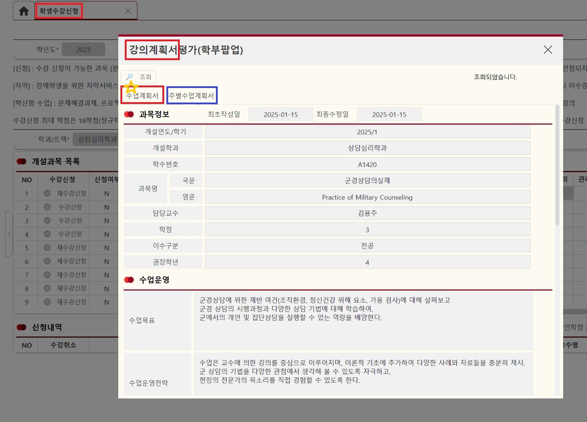Viewport: 587px width, 422px height.
Task: Open the 수업계획서 tab
Action: (143, 96)
